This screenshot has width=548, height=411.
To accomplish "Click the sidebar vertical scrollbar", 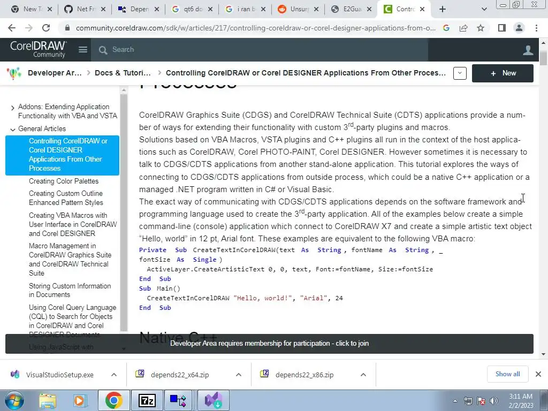I will coord(124,212).
